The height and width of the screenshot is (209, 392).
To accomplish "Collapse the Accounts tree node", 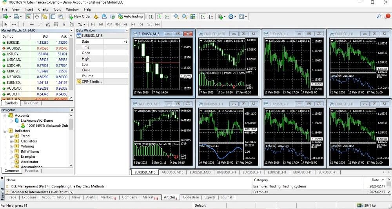I will [x=5, y=115].
